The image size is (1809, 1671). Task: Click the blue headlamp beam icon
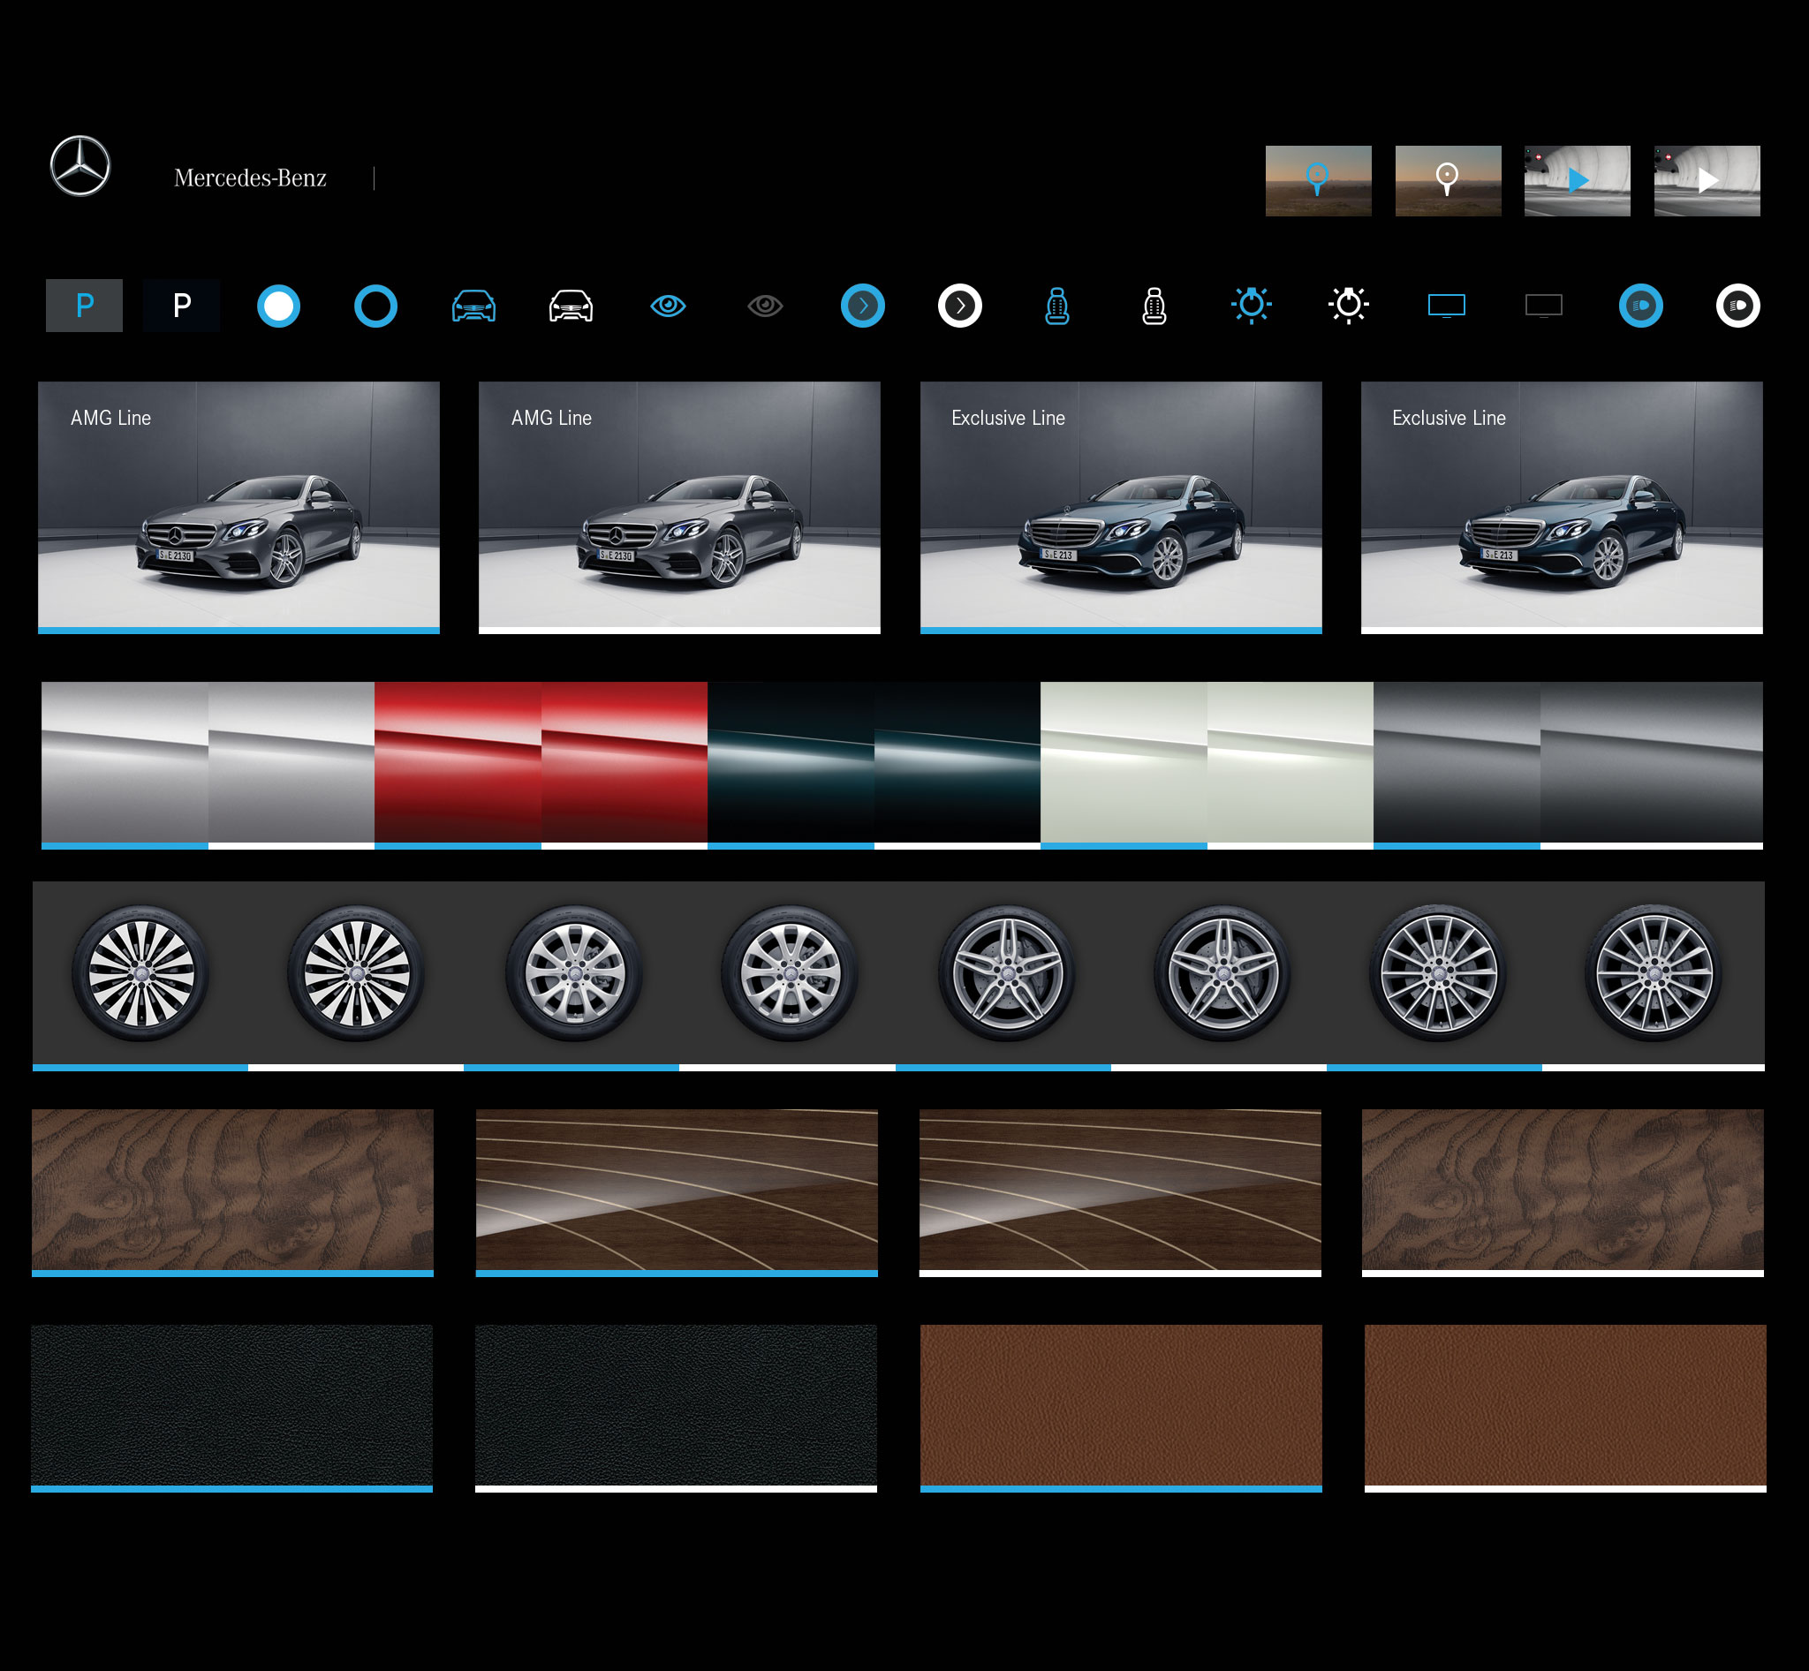(x=1641, y=306)
